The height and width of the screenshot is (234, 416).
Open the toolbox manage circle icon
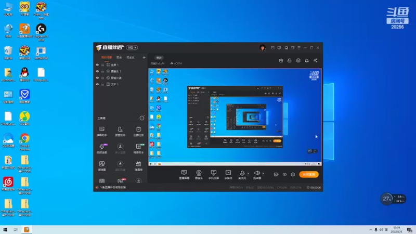pos(142,118)
